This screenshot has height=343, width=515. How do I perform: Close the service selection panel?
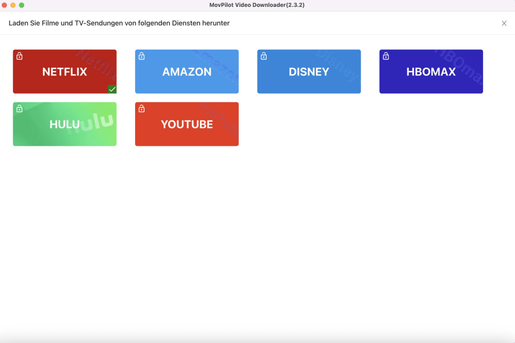(504, 23)
